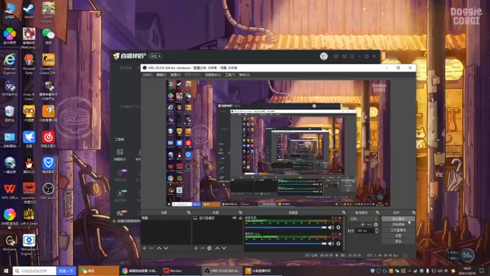The height and width of the screenshot is (276, 490).
Task: Remove the selected scene with the minus icon
Action: click(x=151, y=248)
